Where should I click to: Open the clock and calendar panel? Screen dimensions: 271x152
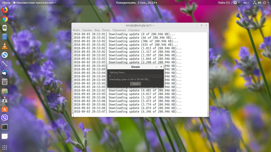(136, 3)
